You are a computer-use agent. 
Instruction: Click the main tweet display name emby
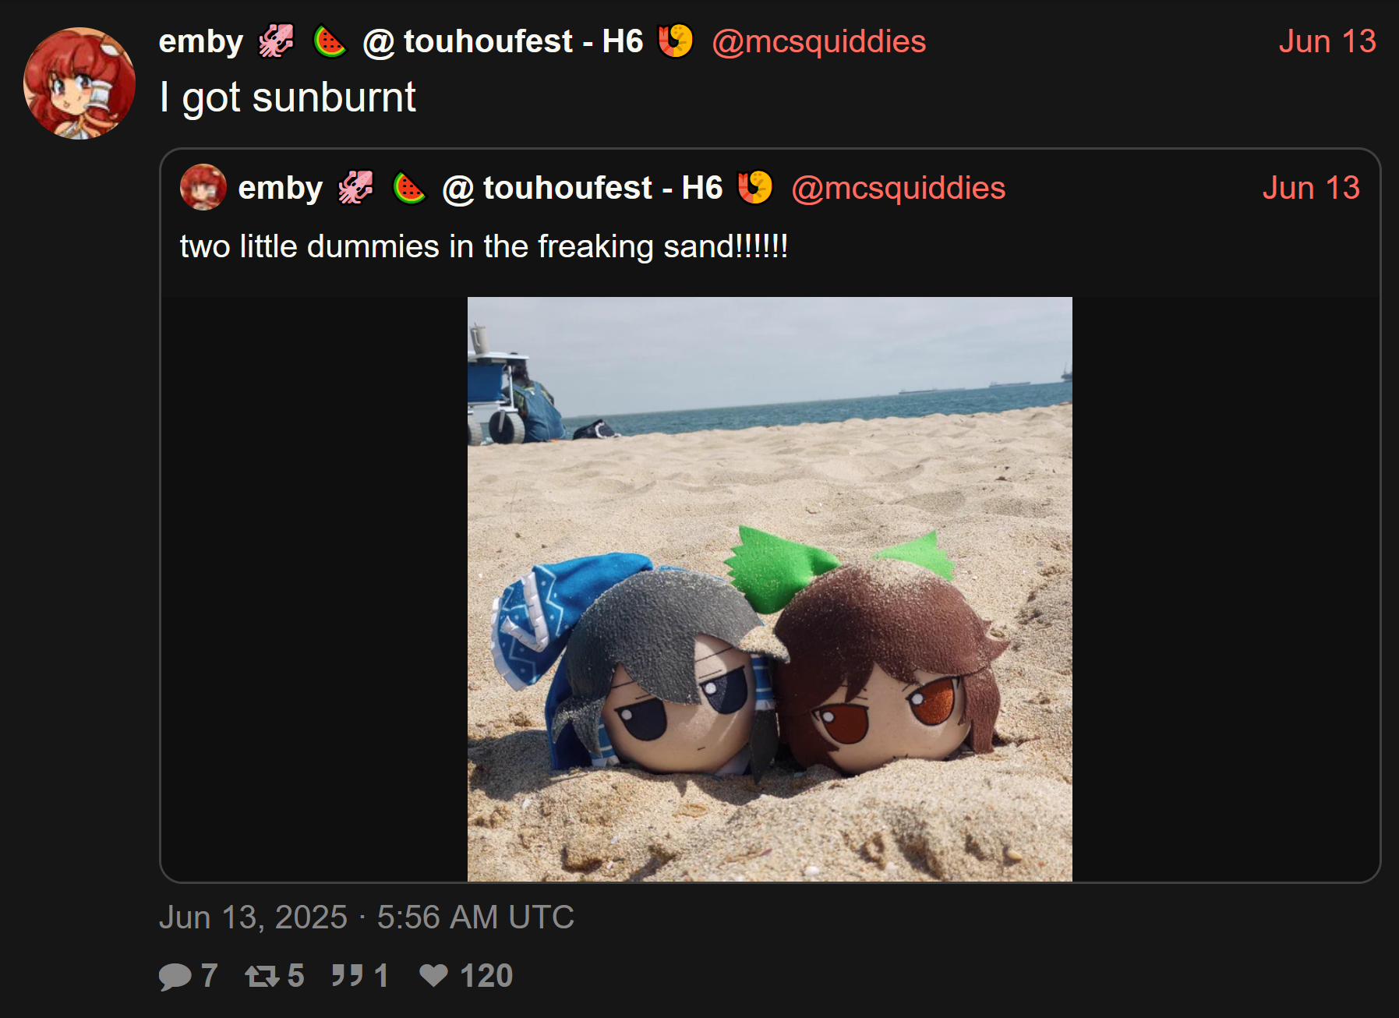coord(201,41)
